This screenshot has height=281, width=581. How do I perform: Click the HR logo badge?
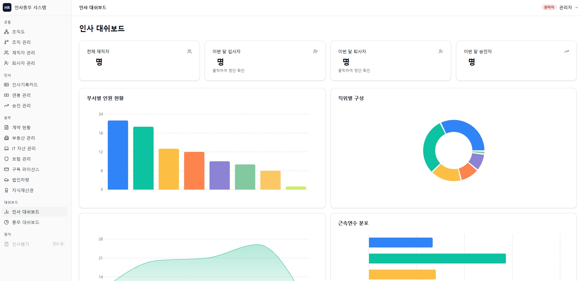click(x=7, y=7)
